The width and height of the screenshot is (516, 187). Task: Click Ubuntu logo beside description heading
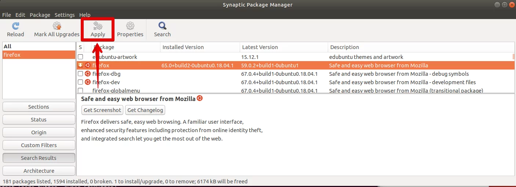(x=200, y=98)
